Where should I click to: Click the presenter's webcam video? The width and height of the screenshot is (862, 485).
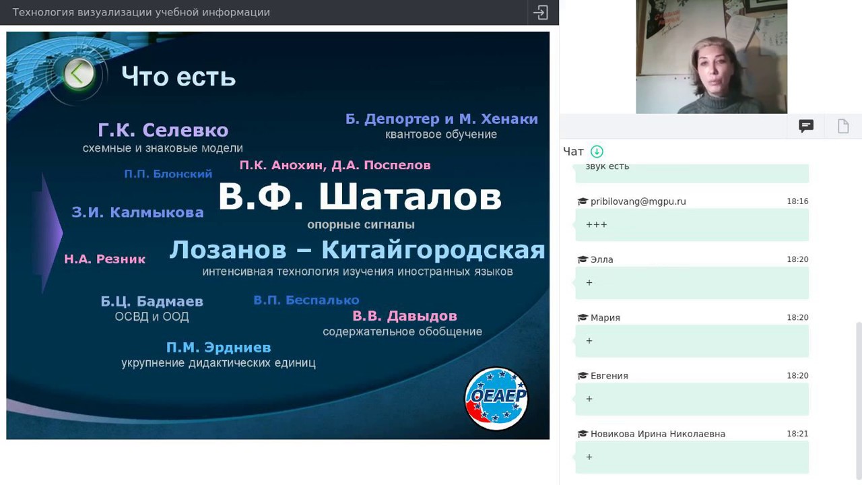click(x=710, y=57)
